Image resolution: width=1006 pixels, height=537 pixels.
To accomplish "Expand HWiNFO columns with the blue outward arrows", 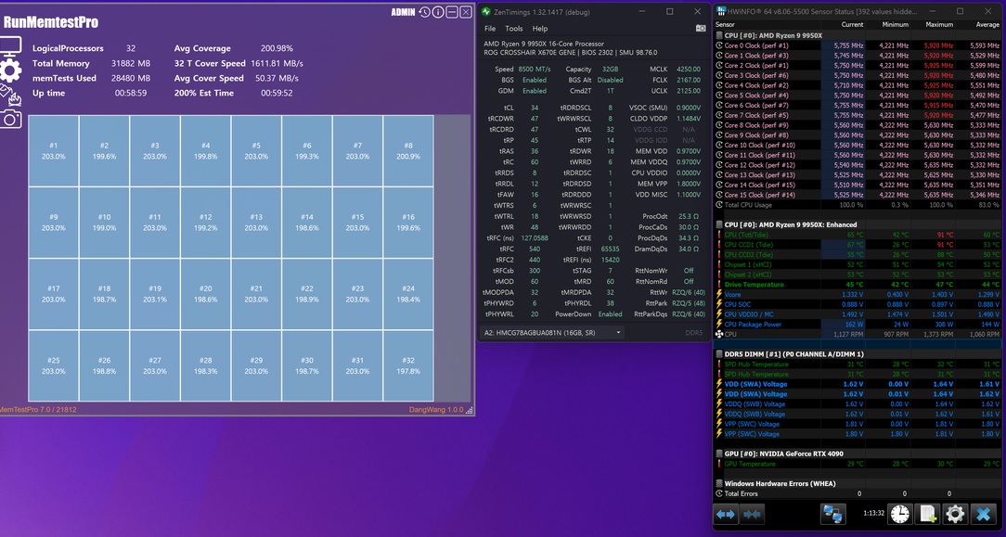I will [x=726, y=514].
